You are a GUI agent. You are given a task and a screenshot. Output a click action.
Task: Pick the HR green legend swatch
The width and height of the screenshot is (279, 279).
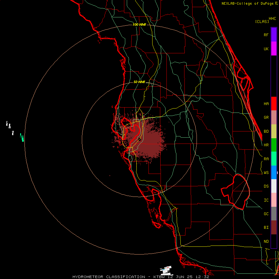pos(274,145)
